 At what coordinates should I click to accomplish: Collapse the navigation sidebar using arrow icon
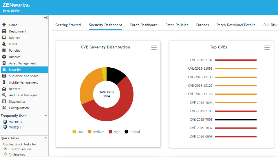pos(46,18)
